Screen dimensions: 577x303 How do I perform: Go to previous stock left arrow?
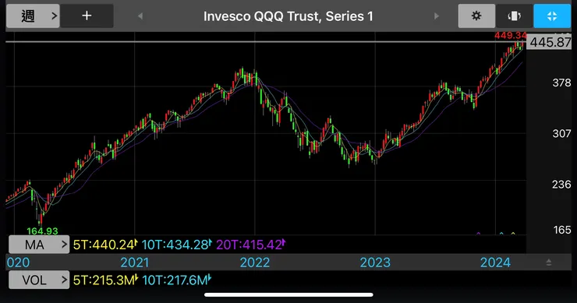(x=140, y=16)
